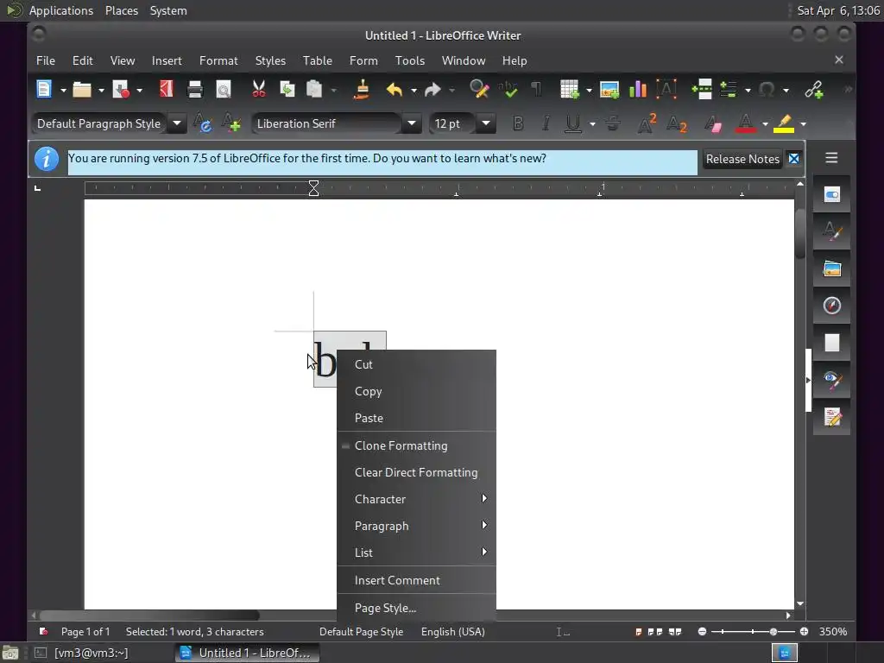Insert Image toolbar icon

click(609, 90)
